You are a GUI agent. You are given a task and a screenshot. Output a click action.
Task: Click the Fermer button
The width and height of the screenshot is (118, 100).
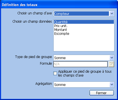tap(101, 93)
